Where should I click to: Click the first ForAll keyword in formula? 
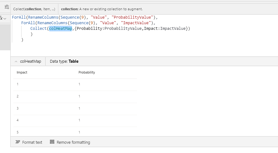click(19, 17)
